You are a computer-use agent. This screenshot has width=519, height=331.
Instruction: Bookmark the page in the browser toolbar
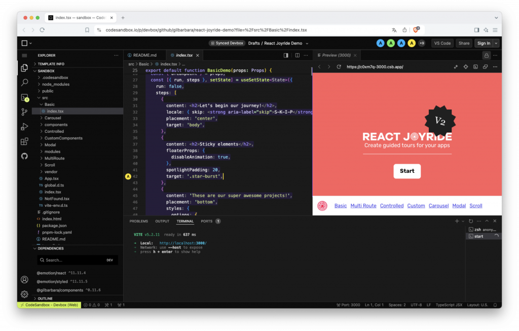coord(87,30)
